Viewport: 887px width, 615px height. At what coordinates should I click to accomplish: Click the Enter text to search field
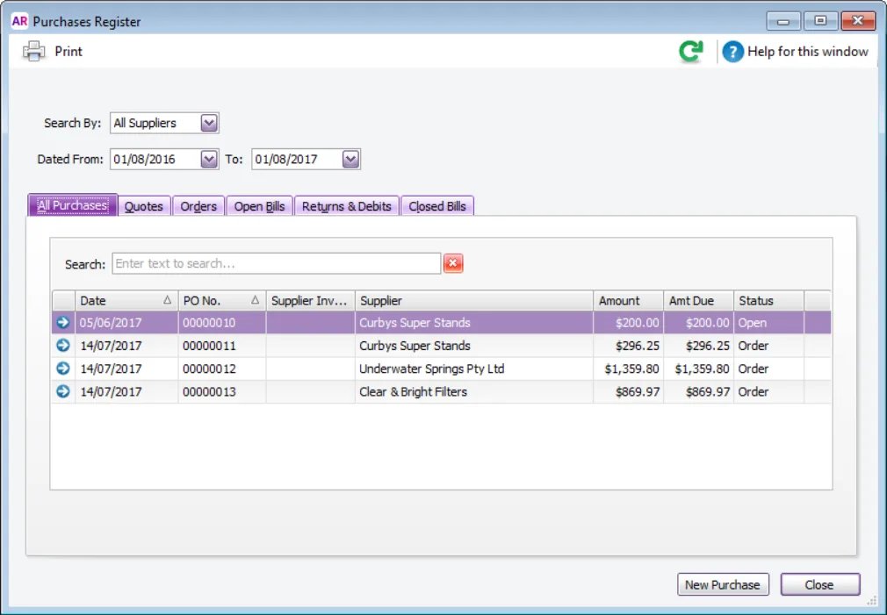point(276,263)
